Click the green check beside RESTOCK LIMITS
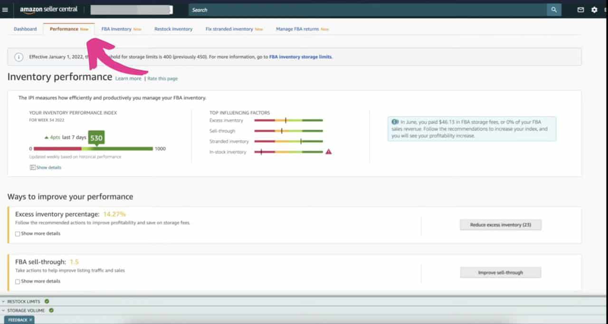 pyautogui.click(x=47, y=301)
